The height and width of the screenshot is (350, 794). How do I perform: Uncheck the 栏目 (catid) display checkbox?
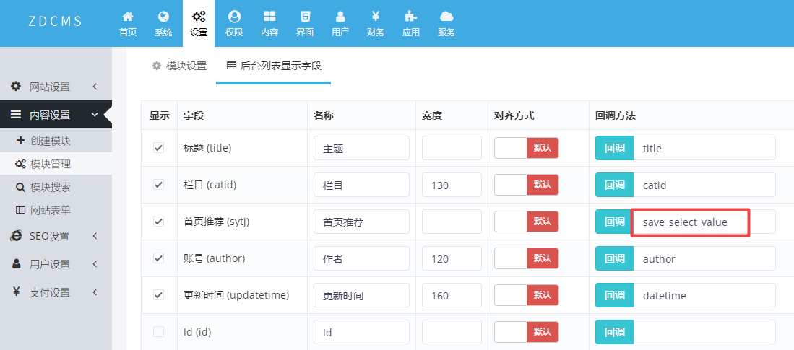(x=158, y=185)
